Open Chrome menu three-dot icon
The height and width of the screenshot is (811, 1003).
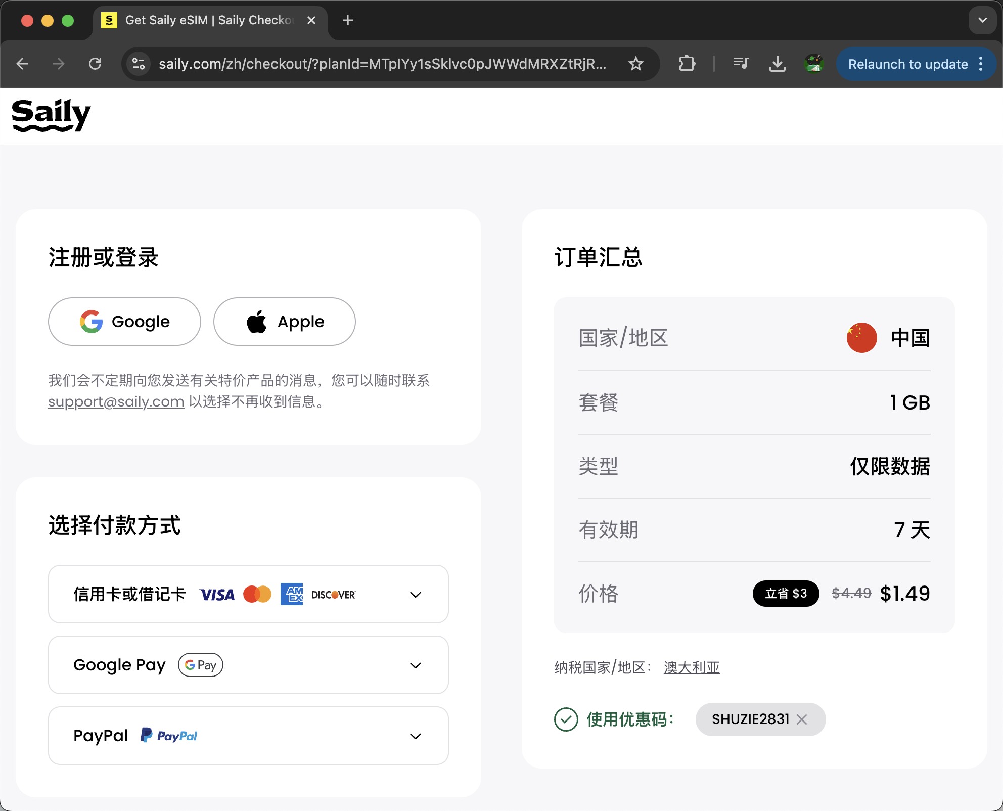point(981,64)
